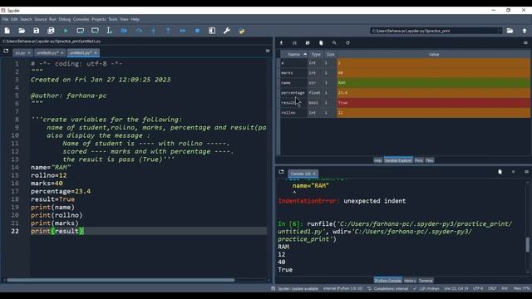Sort variables by Name column header
Viewport: 532px width, 299px height.
tap(293, 54)
